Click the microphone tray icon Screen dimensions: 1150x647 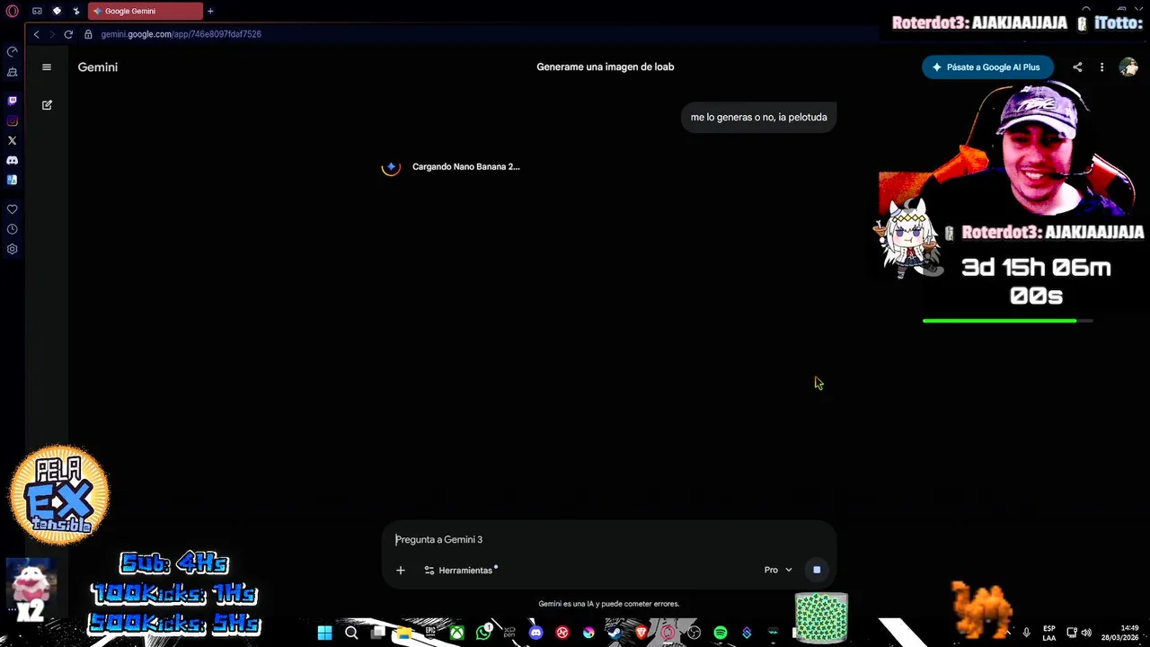1026,633
